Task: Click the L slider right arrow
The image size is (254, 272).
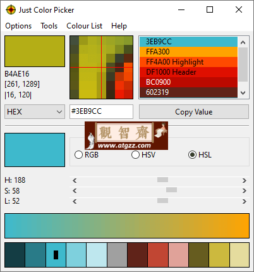Action: click(245, 201)
